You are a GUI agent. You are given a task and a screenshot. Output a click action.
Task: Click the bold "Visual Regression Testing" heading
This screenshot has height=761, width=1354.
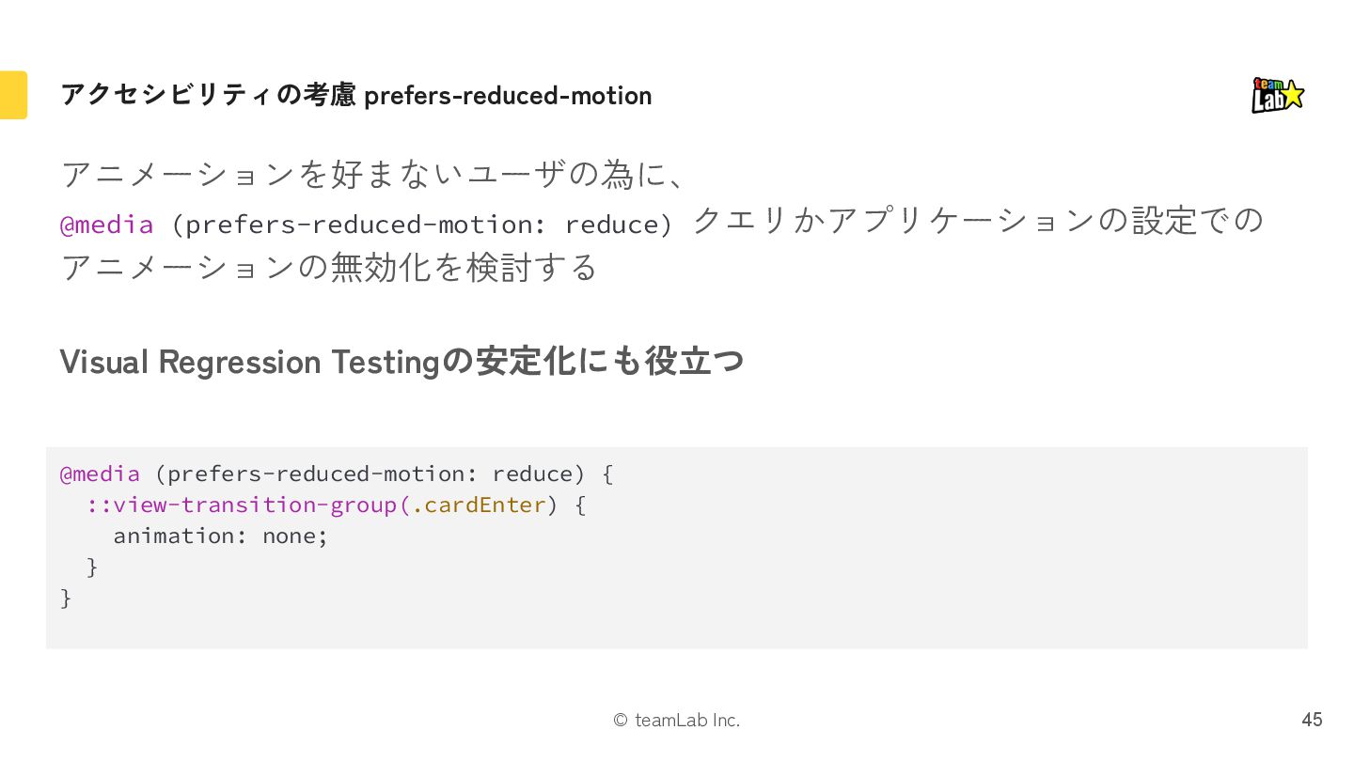point(250,362)
